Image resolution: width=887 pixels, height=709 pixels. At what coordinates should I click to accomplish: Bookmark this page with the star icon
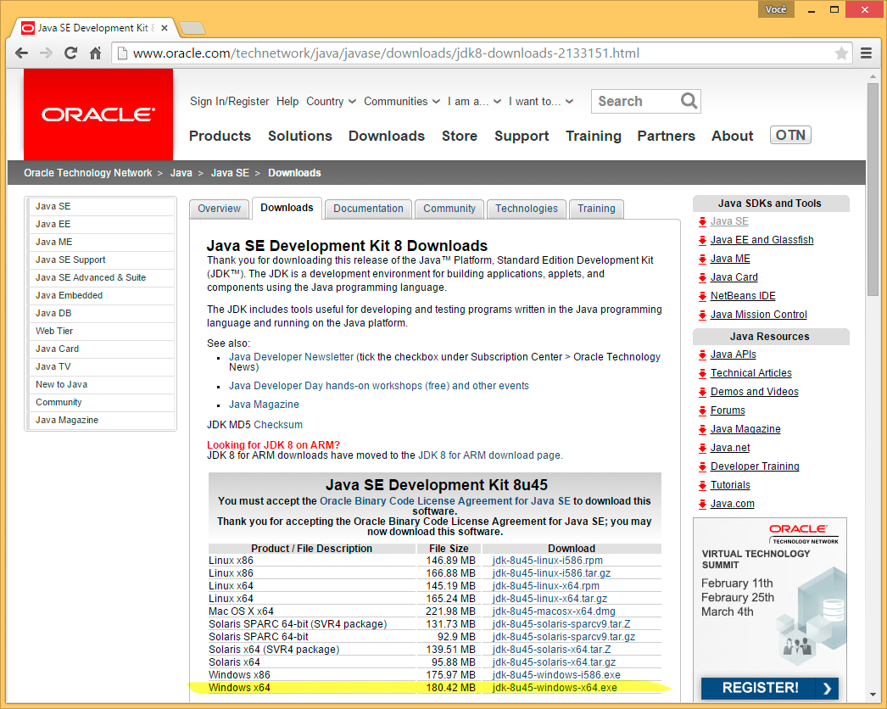point(841,53)
